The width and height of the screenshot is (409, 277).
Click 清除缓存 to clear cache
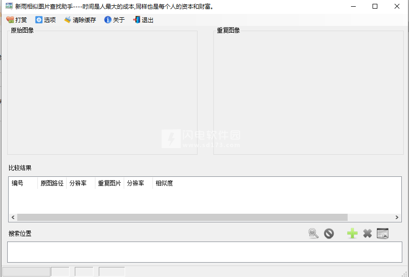tap(80, 20)
